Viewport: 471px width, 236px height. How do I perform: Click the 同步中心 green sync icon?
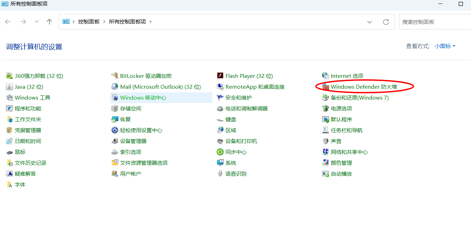[x=220, y=152]
